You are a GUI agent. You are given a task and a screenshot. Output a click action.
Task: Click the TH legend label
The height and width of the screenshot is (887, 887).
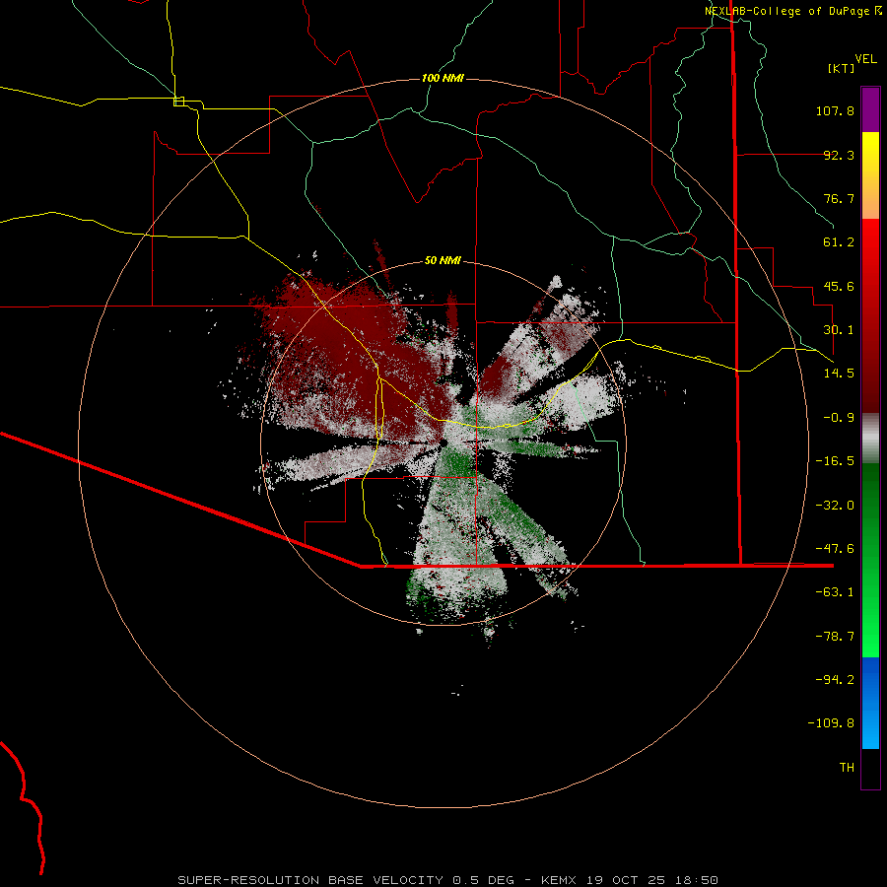pos(847,768)
